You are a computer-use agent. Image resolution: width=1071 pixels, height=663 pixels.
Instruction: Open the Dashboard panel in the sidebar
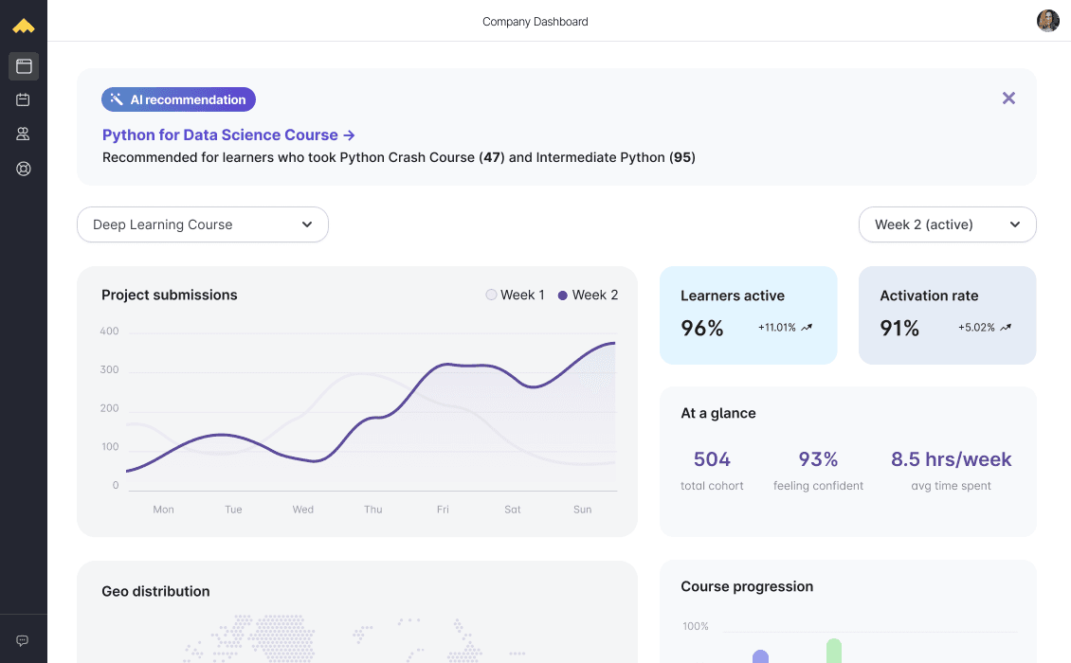[24, 66]
